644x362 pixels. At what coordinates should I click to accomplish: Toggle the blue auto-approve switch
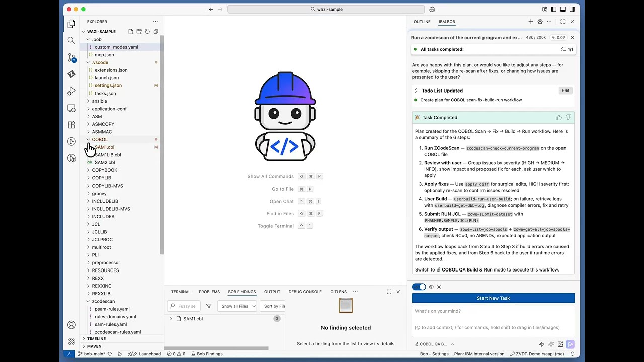pyautogui.click(x=419, y=287)
